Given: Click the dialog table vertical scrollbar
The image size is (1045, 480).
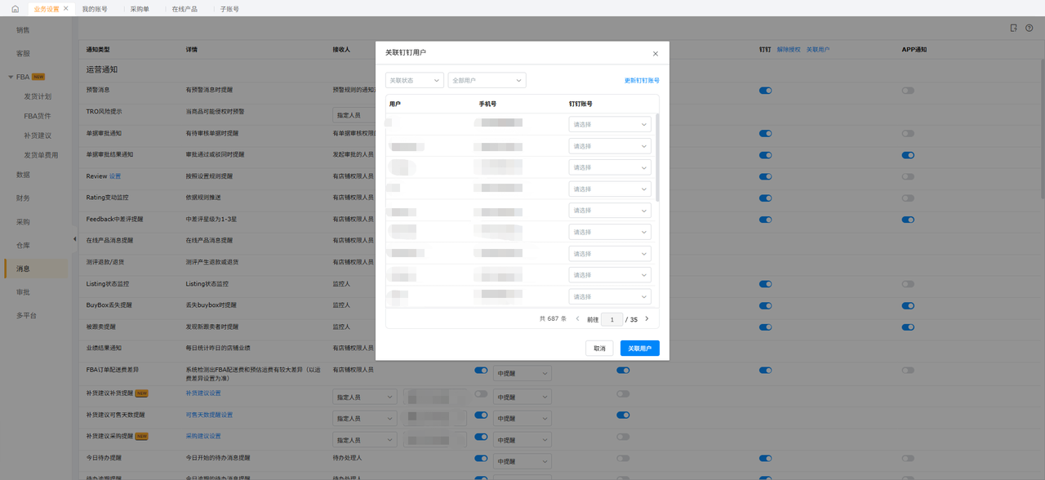Looking at the screenshot, I should [657, 157].
